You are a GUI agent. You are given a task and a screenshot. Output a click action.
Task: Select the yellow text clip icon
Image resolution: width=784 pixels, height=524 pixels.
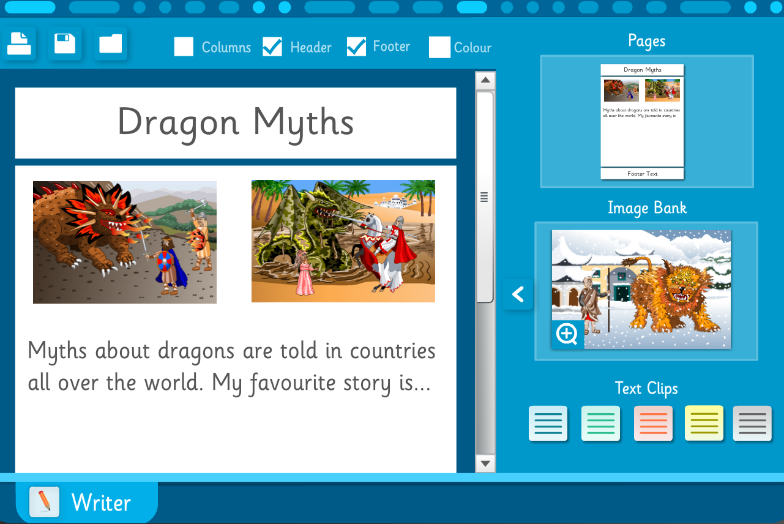coord(704,423)
